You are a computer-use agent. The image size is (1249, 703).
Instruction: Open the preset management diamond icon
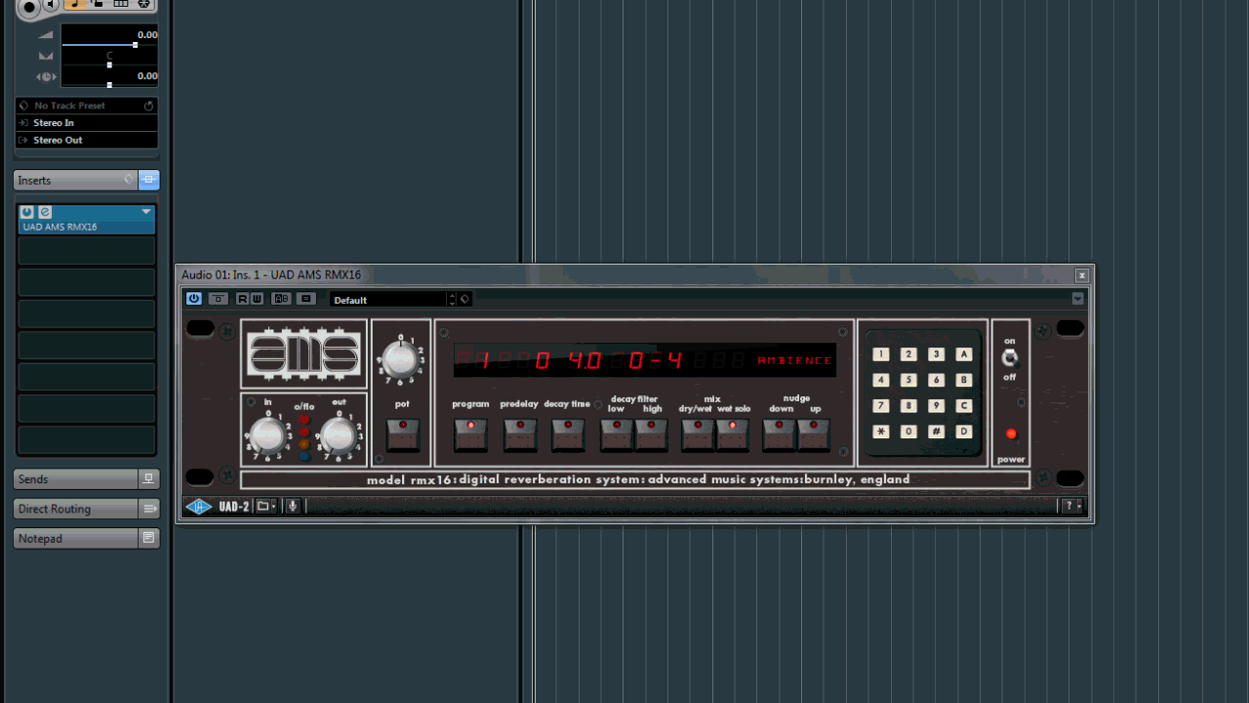tap(464, 299)
